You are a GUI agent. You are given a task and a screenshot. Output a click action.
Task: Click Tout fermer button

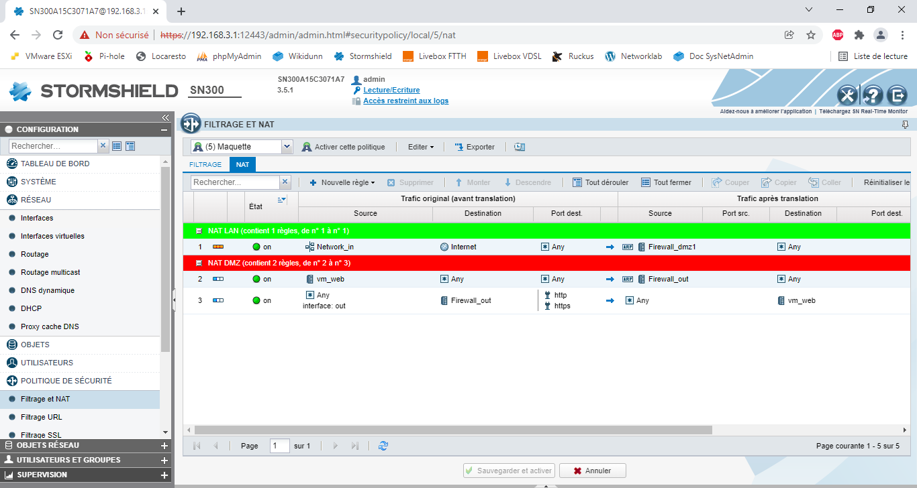coord(666,182)
